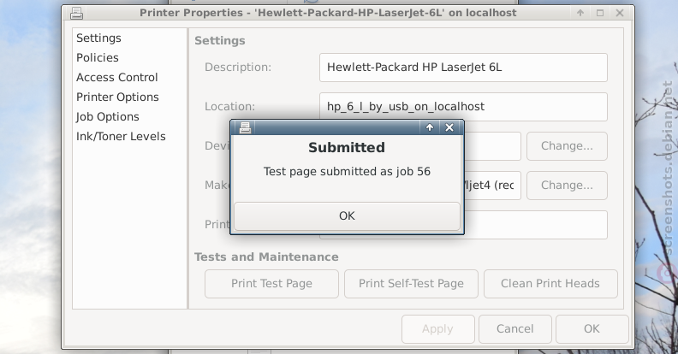
Task: Click the Description text field
Action: pyautogui.click(x=463, y=68)
